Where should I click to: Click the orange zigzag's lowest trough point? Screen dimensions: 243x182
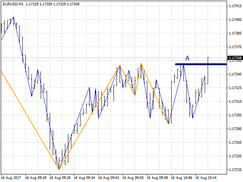tap(59, 169)
